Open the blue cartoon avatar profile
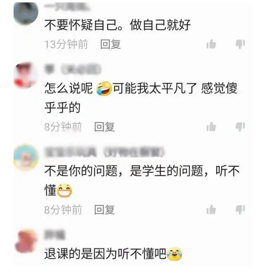Image resolution: width=262 pixels, height=274 pixels. coord(26,157)
